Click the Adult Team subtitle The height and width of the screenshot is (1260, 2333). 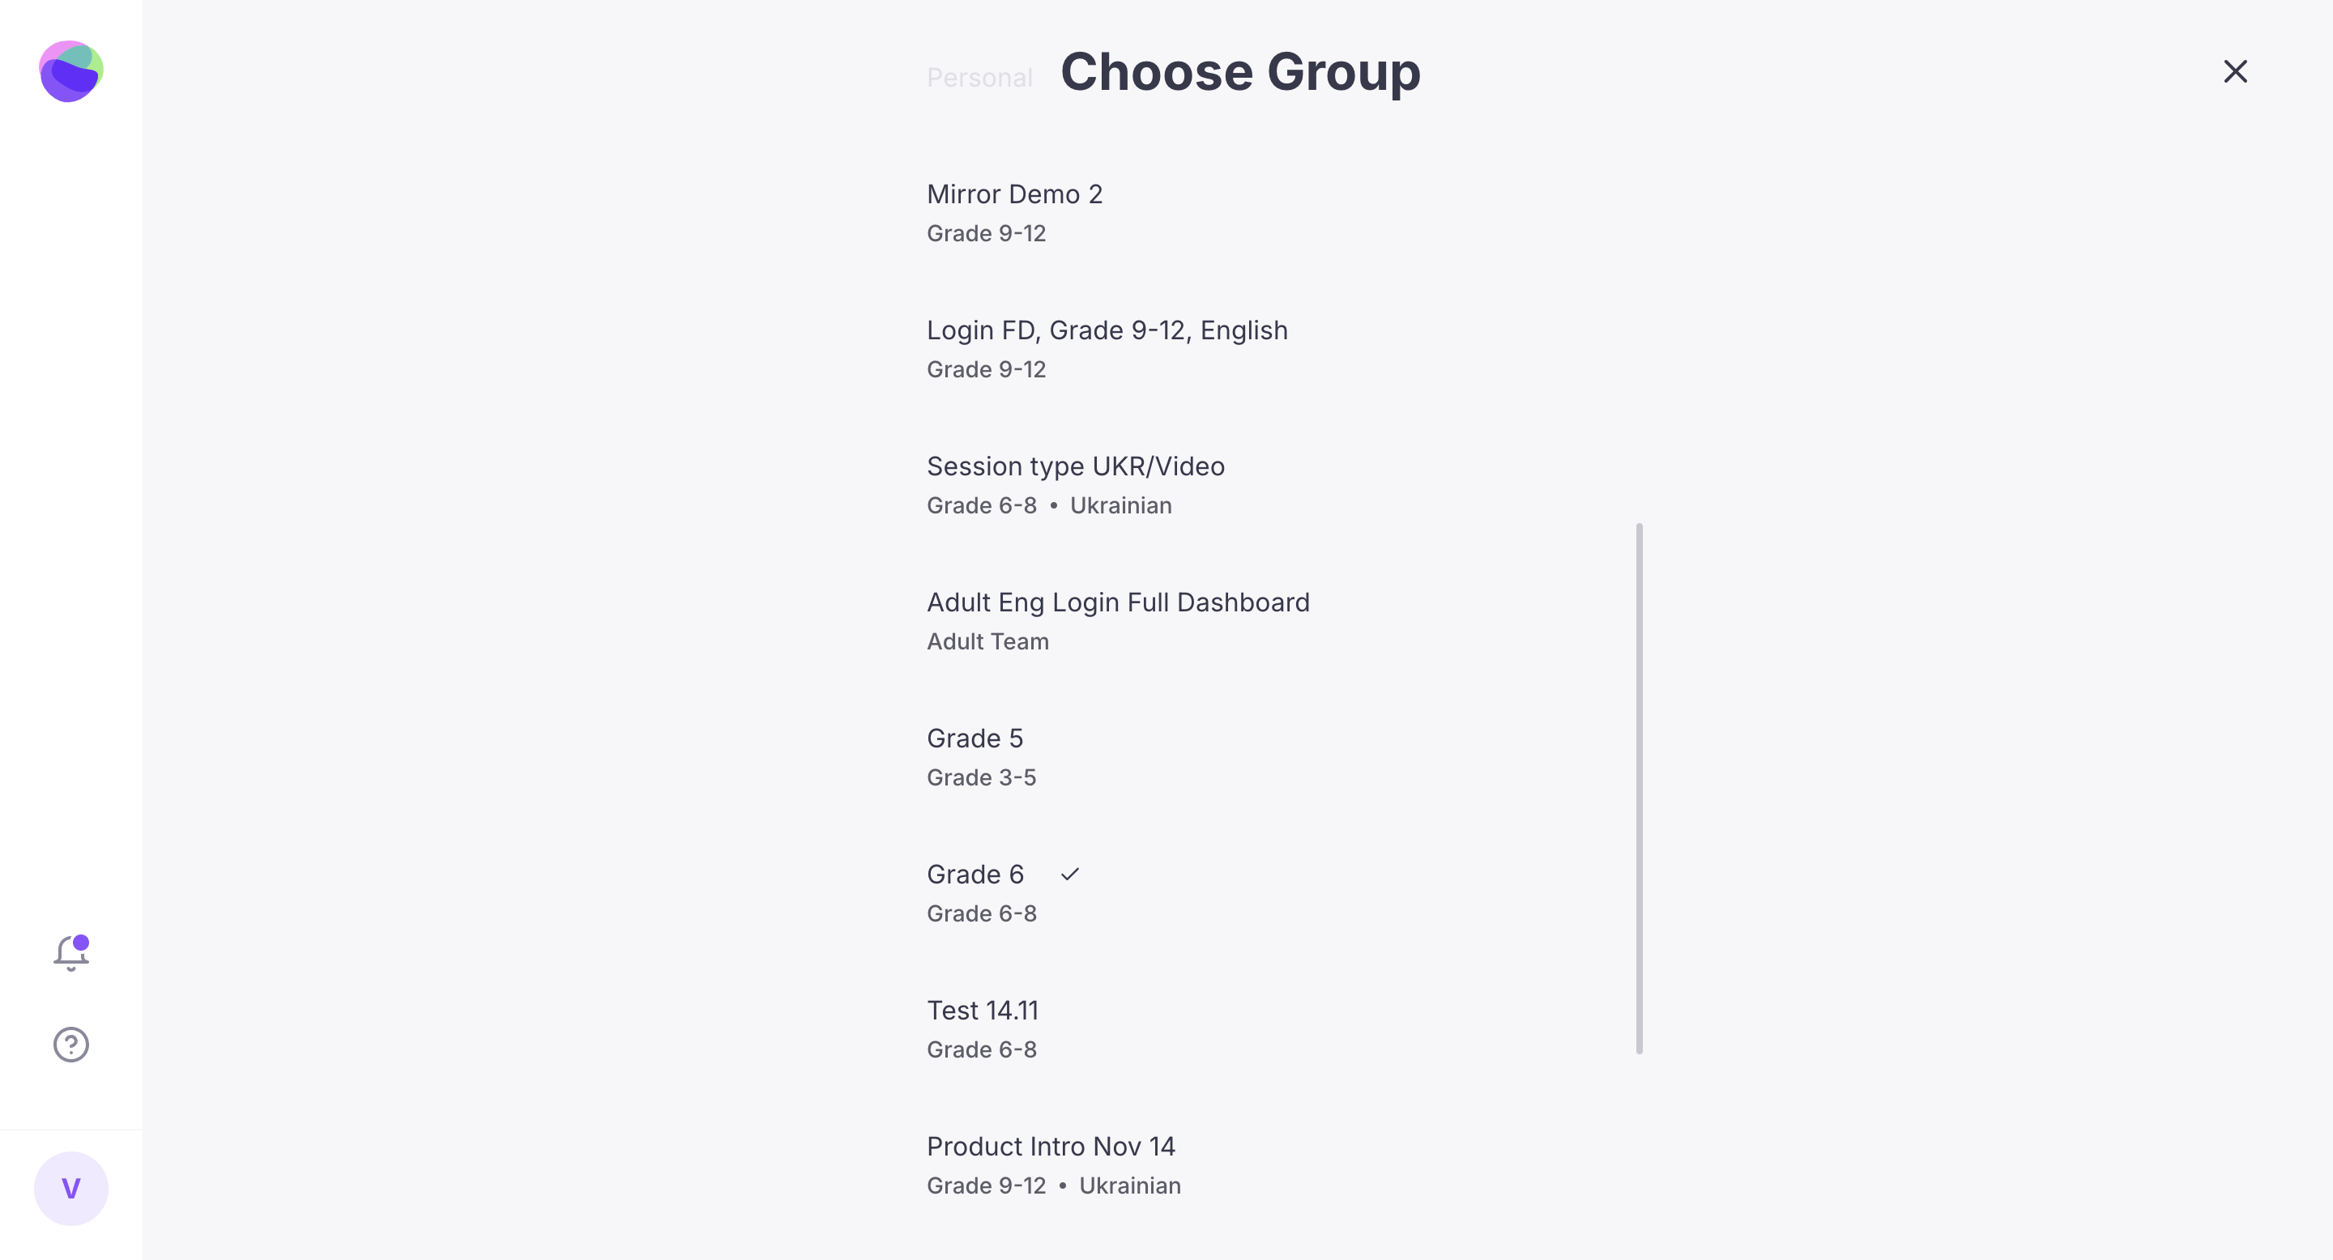click(987, 642)
